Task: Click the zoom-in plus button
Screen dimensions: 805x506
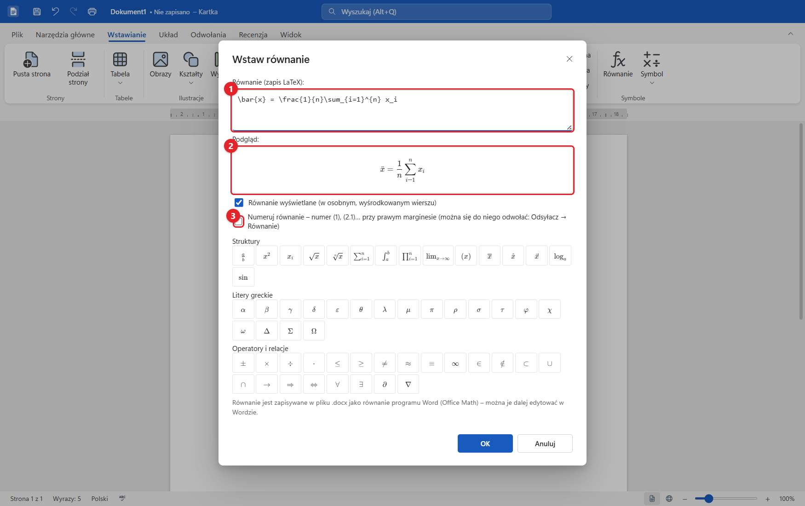Action: (767, 499)
